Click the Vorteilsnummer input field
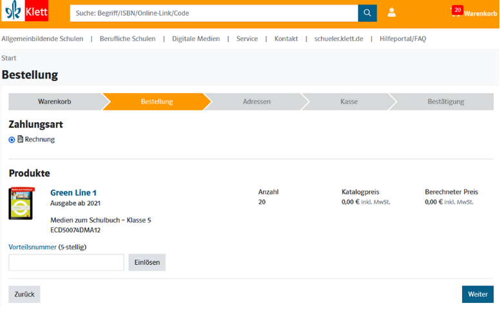Image resolution: width=500 pixels, height=310 pixels. pyautogui.click(x=66, y=262)
